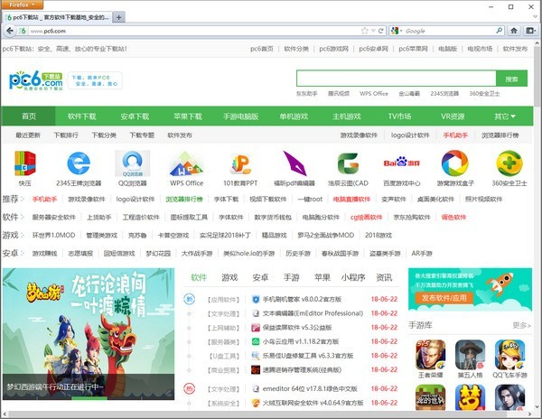
Task: Open the 快压 app icon
Action: pyautogui.click(x=25, y=163)
